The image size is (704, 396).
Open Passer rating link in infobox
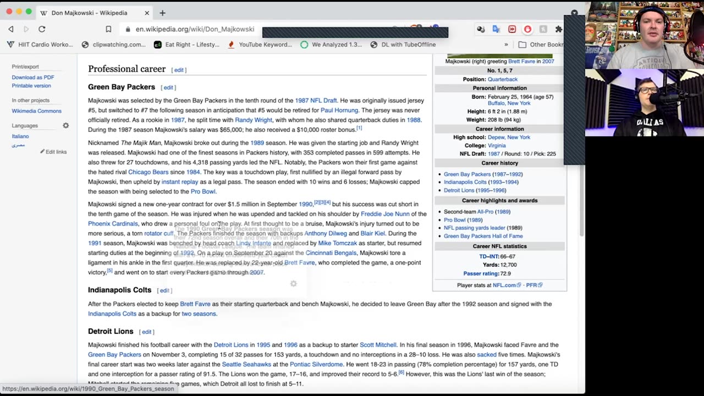(481, 273)
